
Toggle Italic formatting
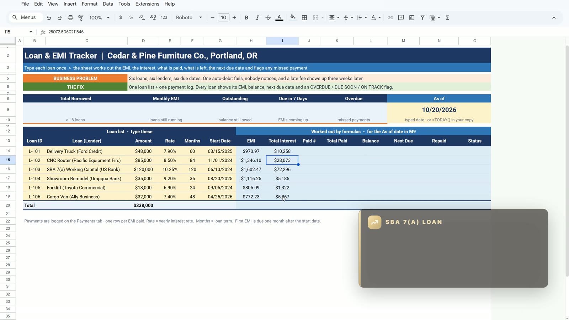[257, 17]
